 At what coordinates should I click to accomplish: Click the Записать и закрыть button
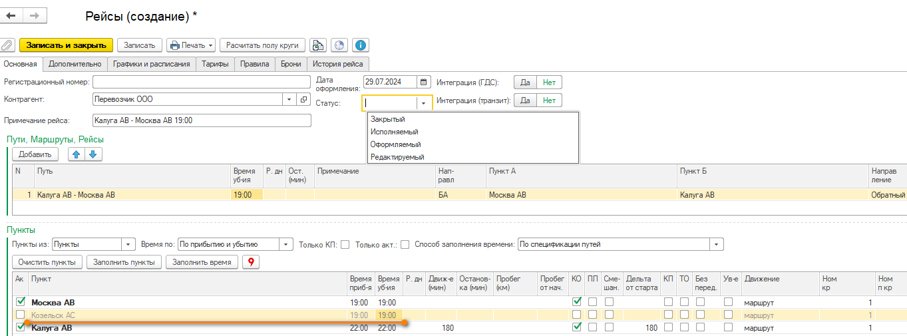pos(66,45)
